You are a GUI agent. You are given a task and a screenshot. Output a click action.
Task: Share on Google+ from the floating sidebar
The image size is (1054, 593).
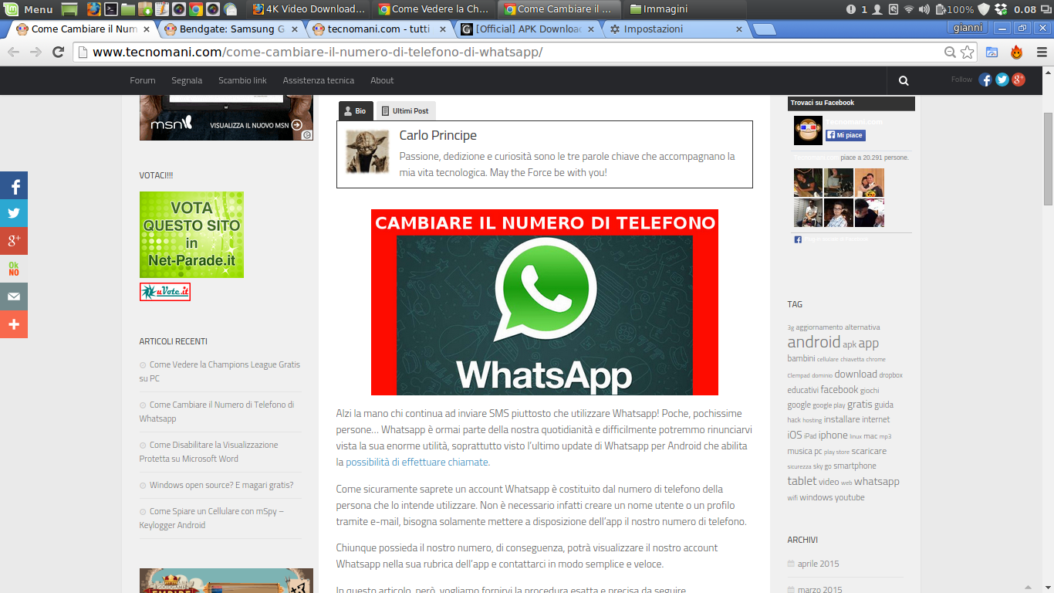[x=14, y=241]
